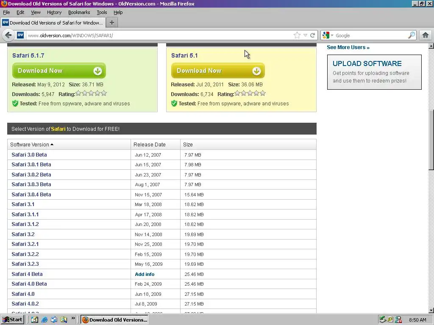Click the Tested shield icon under Safari 5.1.7
Image resolution: width=434 pixels, height=325 pixels.
[x=15, y=104]
